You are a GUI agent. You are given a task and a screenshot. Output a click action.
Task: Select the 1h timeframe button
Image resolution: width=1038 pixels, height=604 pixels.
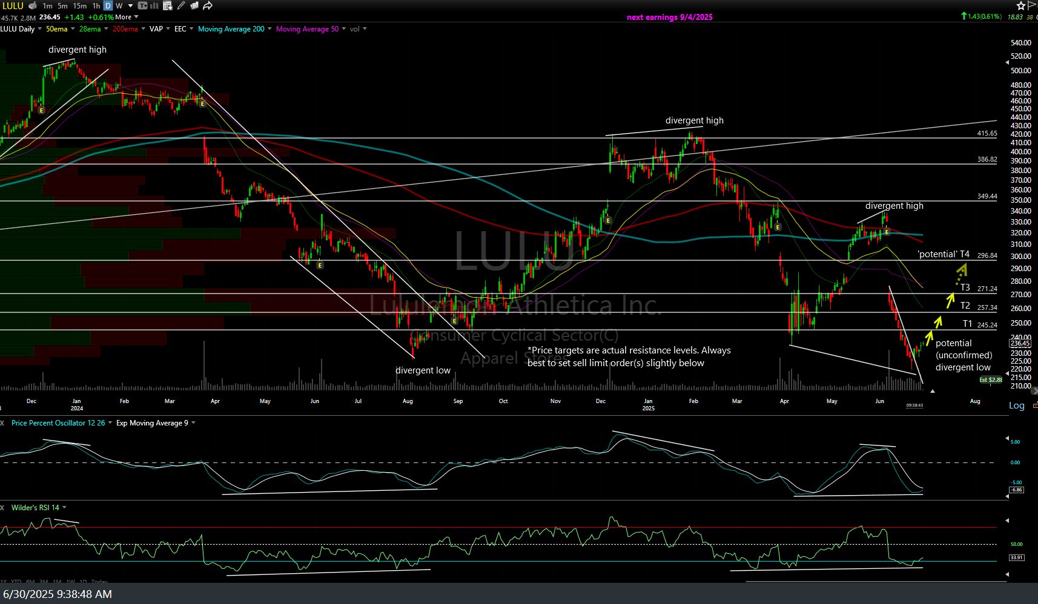96,6
